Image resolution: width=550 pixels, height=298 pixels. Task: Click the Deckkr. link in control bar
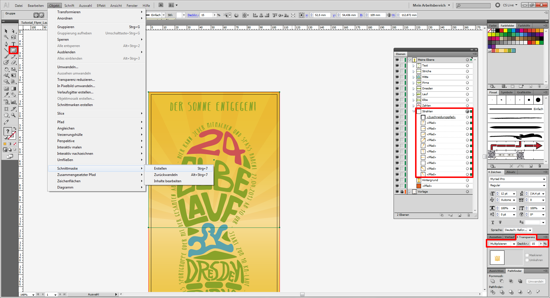click(x=193, y=15)
